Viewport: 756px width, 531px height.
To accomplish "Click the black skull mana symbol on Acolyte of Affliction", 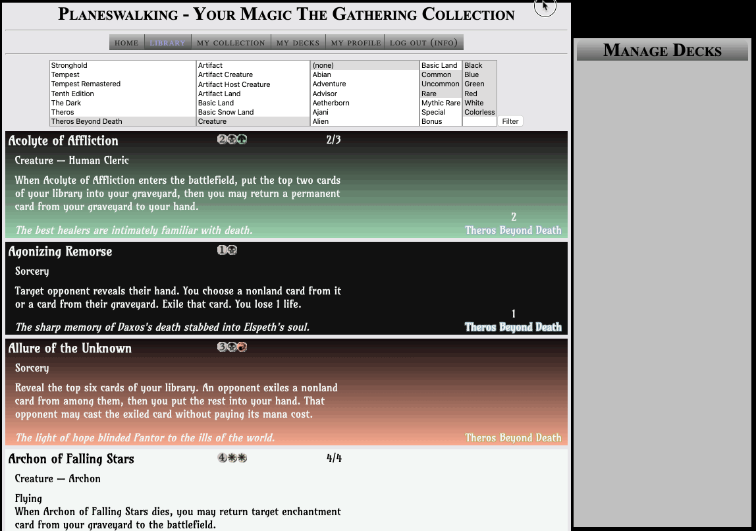I will pyautogui.click(x=232, y=140).
